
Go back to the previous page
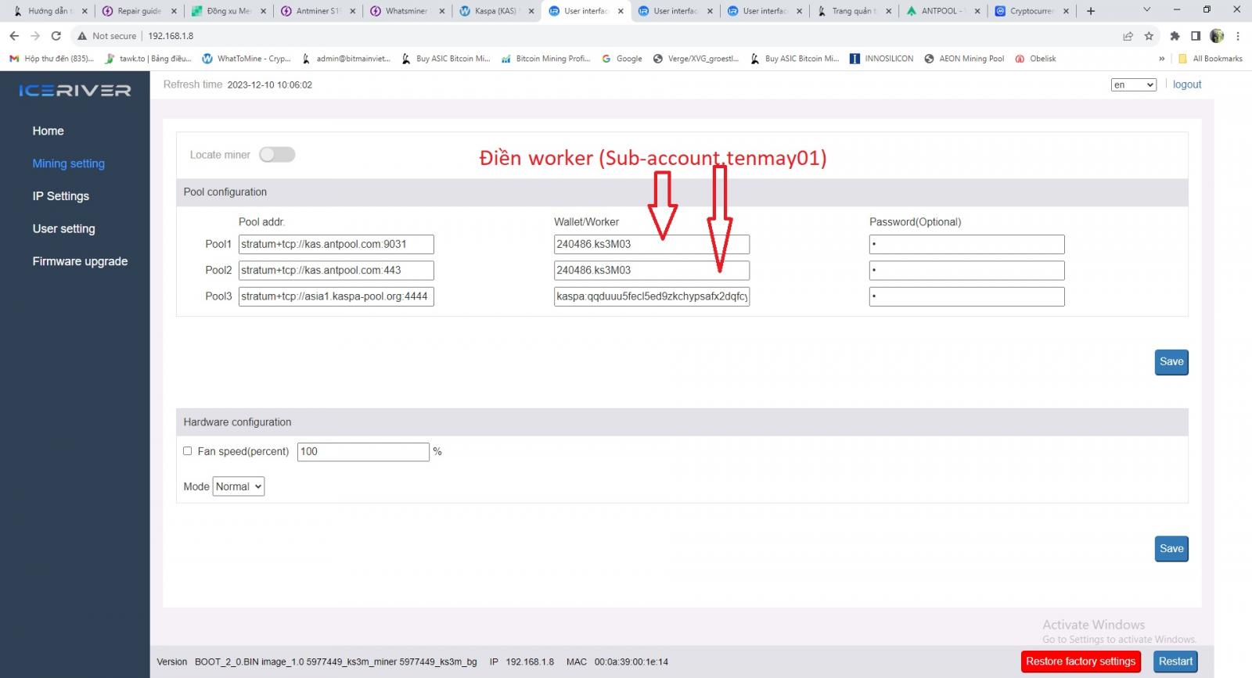click(14, 36)
